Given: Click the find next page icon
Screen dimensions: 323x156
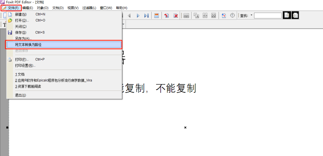Looking at the screenshot, I should click(295, 15).
